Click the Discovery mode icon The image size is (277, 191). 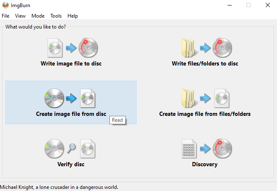(x=207, y=149)
